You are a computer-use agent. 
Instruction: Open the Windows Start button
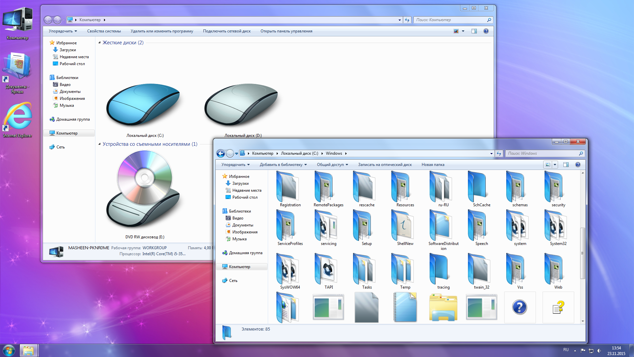9,350
